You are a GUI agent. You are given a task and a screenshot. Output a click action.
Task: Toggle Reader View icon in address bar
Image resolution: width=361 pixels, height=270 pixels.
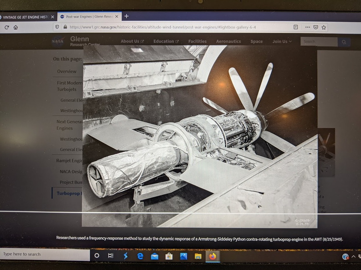tap(296, 27)
